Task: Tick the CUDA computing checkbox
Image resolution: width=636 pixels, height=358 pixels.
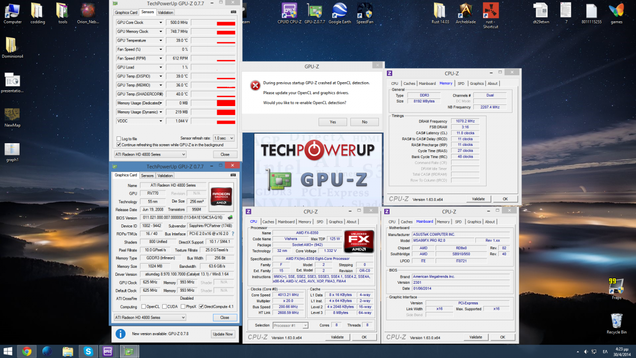Action: (165, 307)
